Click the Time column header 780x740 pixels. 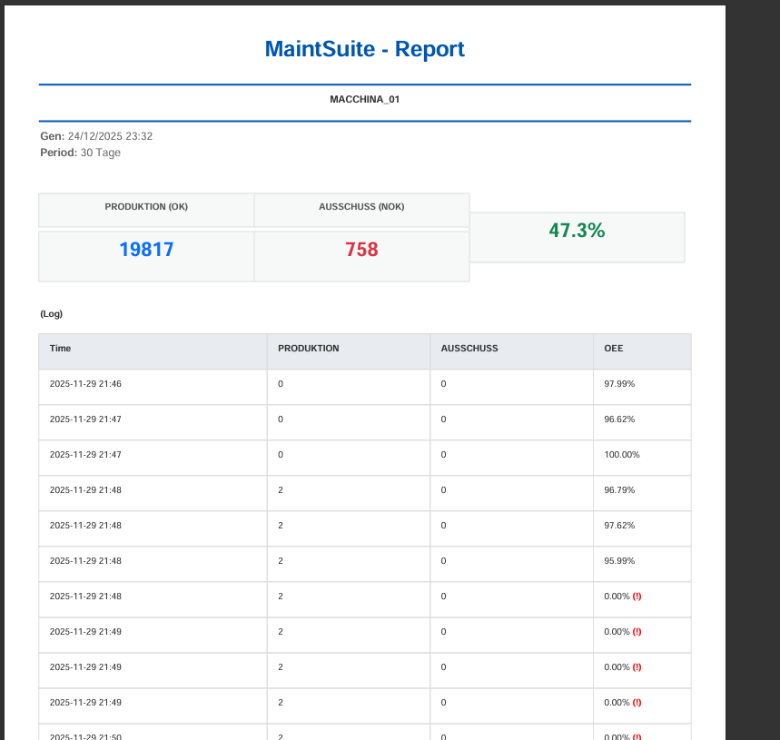(x=61, y=348)
